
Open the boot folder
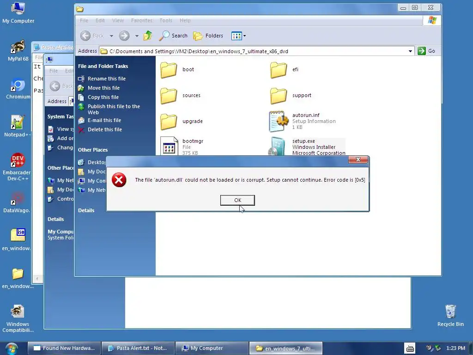point(169,70)
